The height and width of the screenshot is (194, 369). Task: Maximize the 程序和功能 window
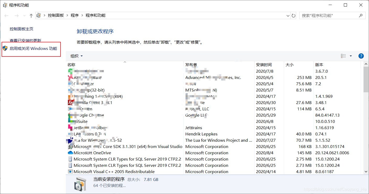(345, 5)
